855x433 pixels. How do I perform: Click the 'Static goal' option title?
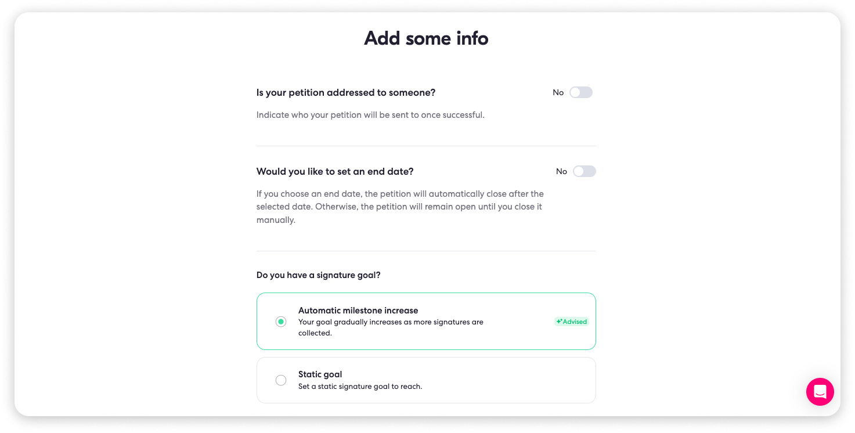tap(320, 374)
